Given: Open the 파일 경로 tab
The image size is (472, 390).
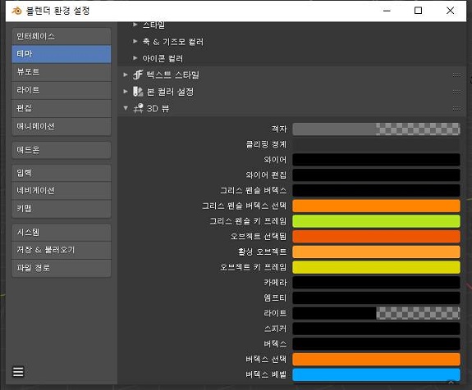Looking at the screenshot, I should pos(62,268).
